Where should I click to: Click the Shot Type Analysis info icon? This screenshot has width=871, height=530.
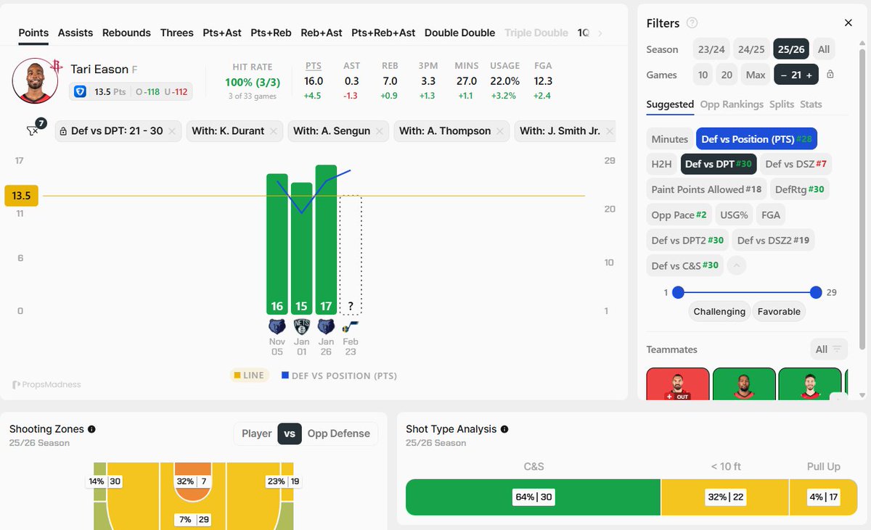point(504,429)
